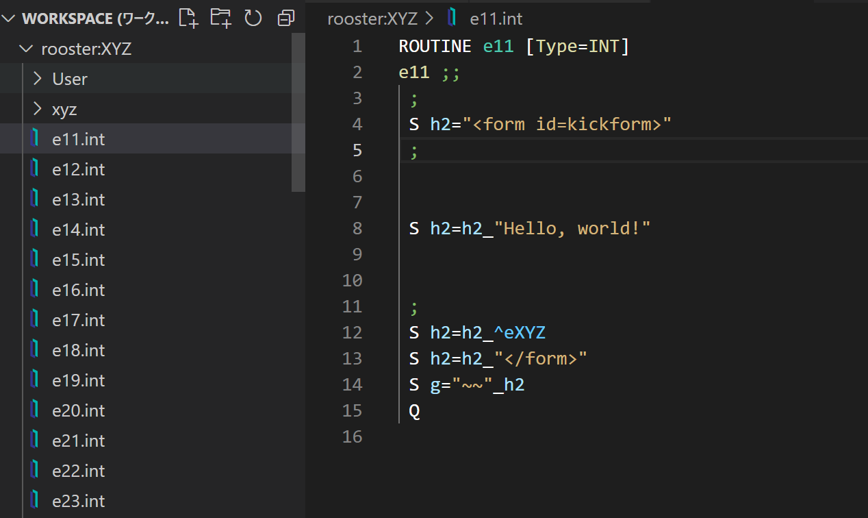Collapse all folders using the explorer icon
868x518 pixels.
click(286, 18)
